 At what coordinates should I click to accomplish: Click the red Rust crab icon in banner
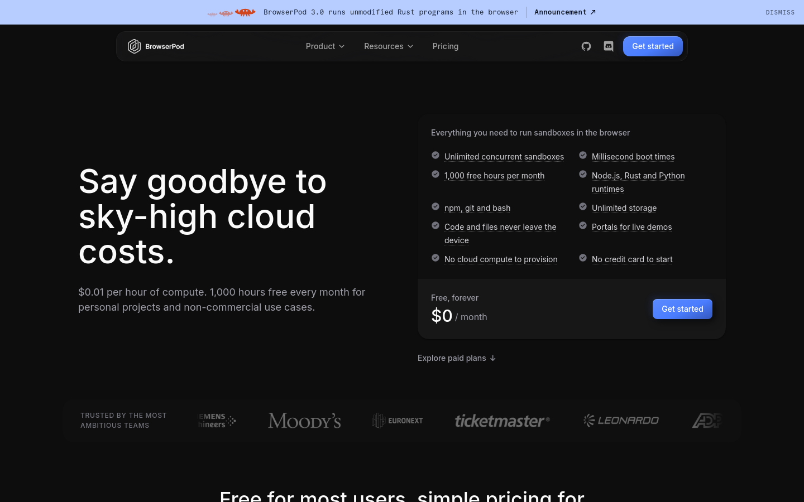coord(245,12)
